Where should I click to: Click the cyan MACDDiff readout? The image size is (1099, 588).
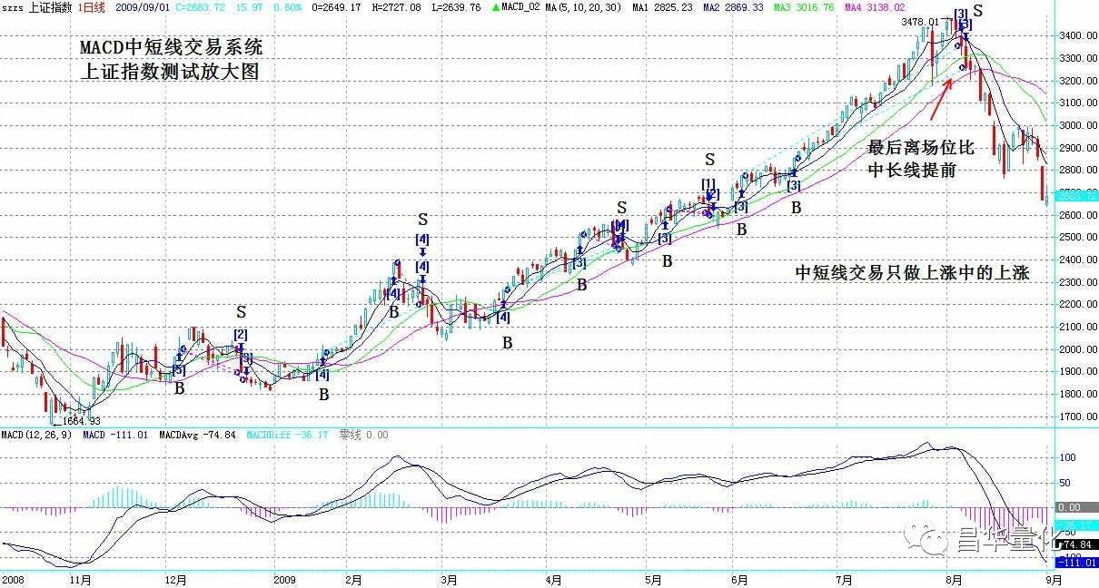[287, 435]
